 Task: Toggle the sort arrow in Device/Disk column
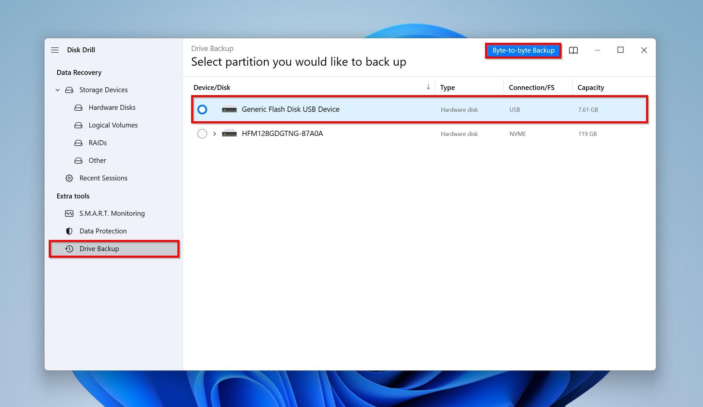[x=428, y=87]
